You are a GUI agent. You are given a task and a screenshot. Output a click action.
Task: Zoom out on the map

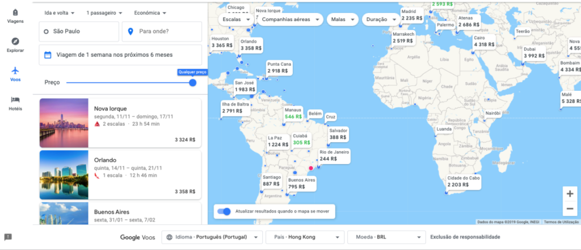570,209
